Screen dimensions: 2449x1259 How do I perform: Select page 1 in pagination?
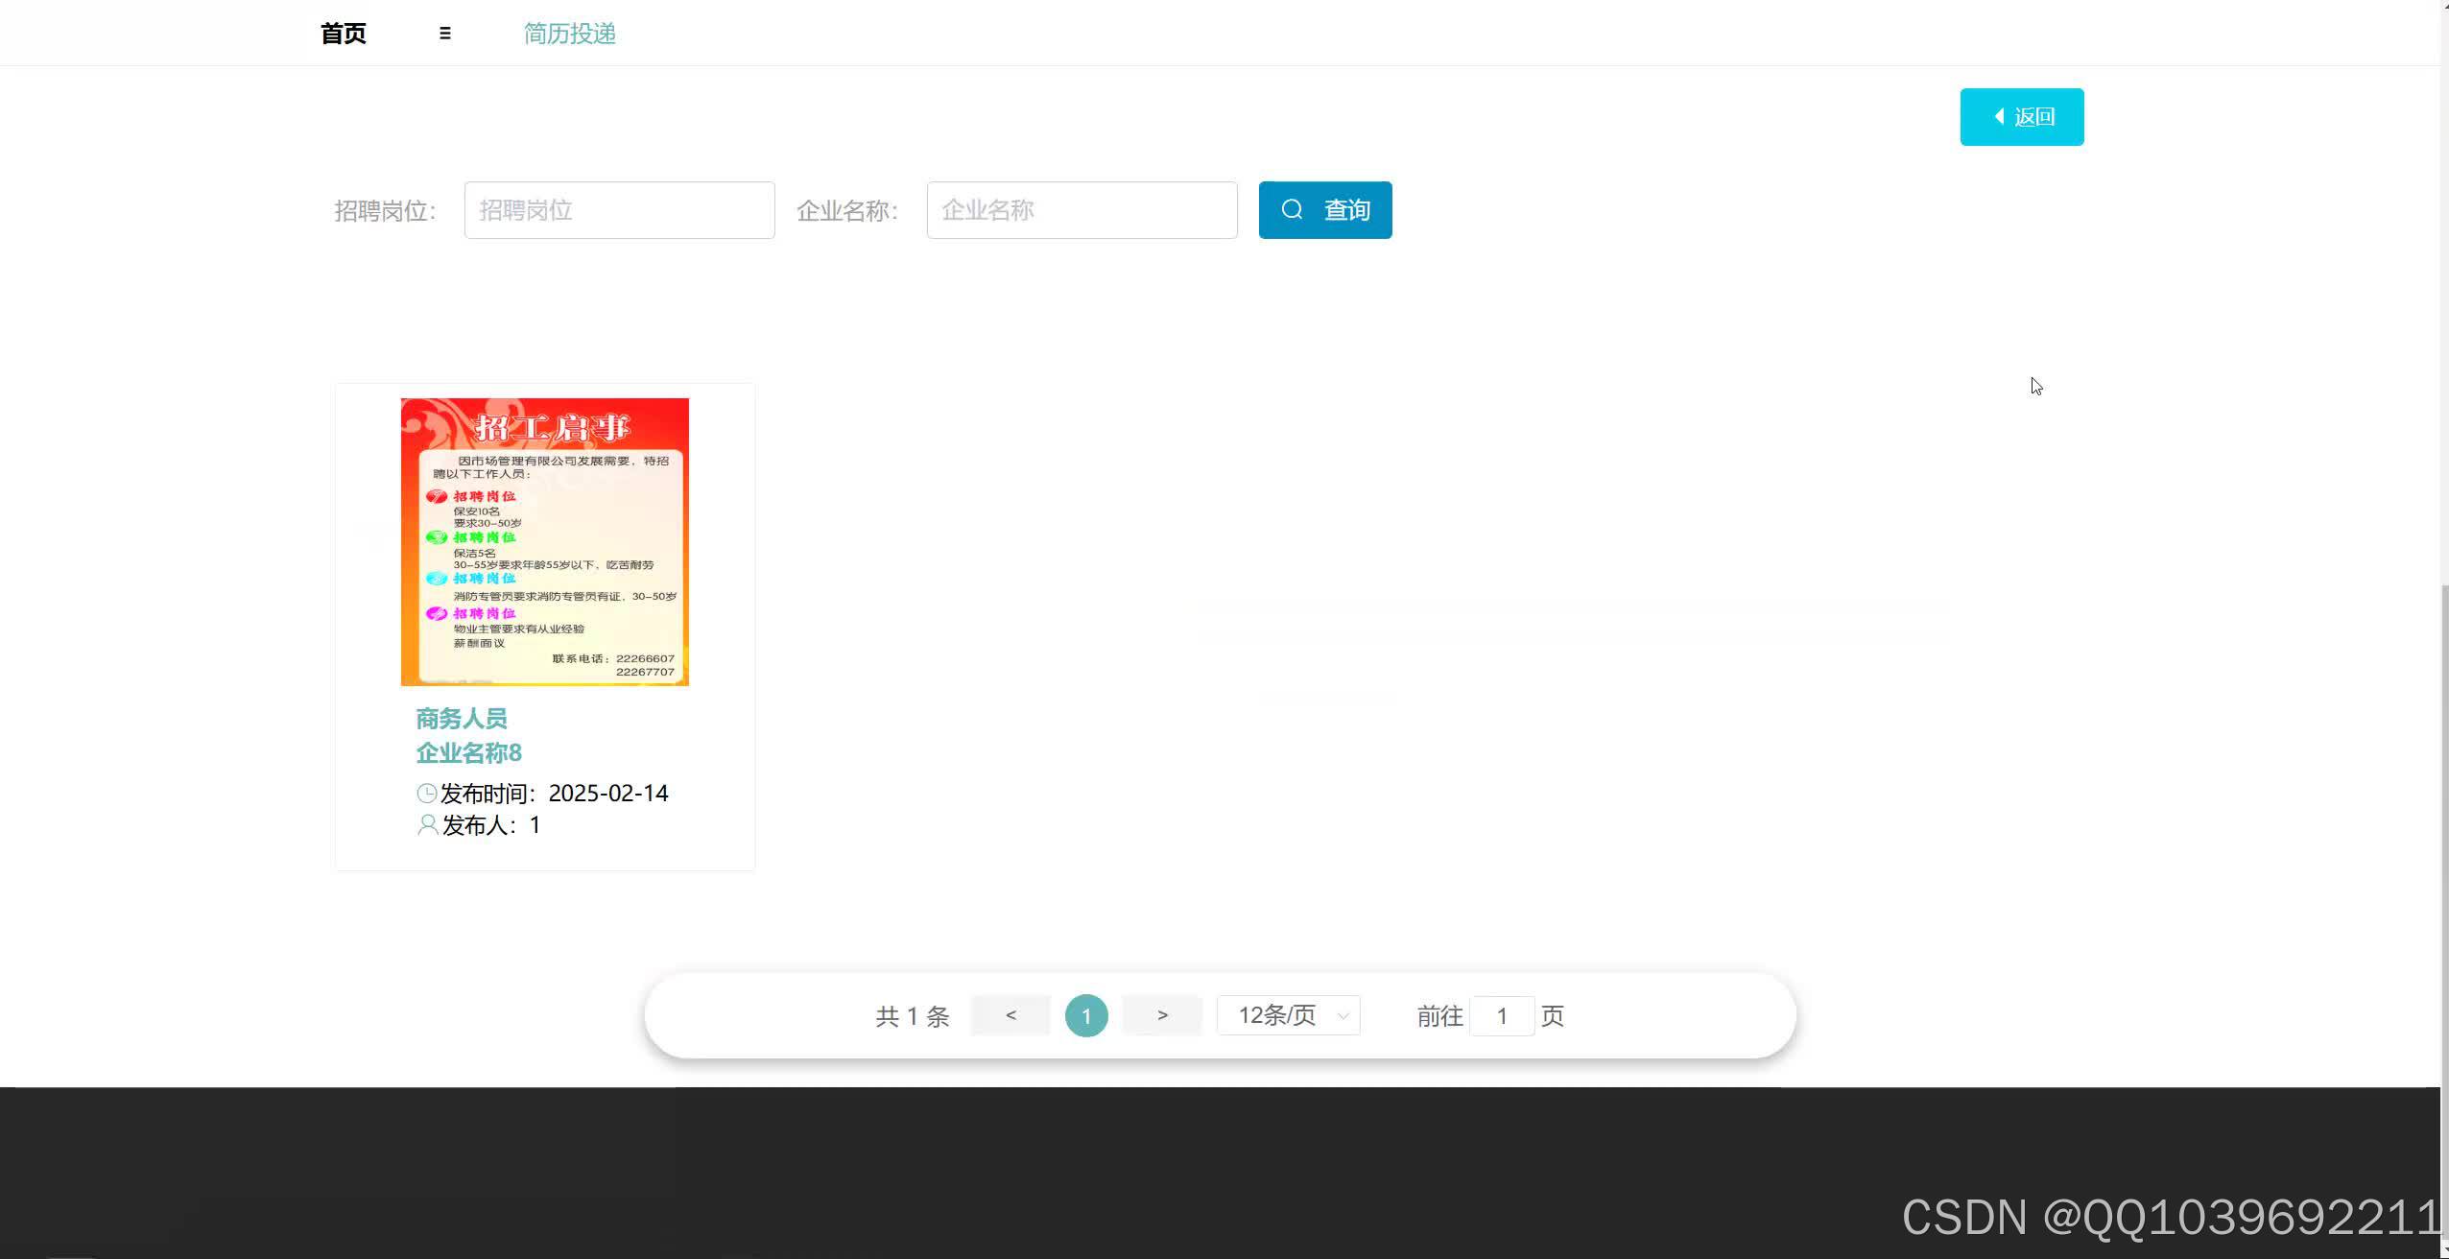(1085, 1014)
